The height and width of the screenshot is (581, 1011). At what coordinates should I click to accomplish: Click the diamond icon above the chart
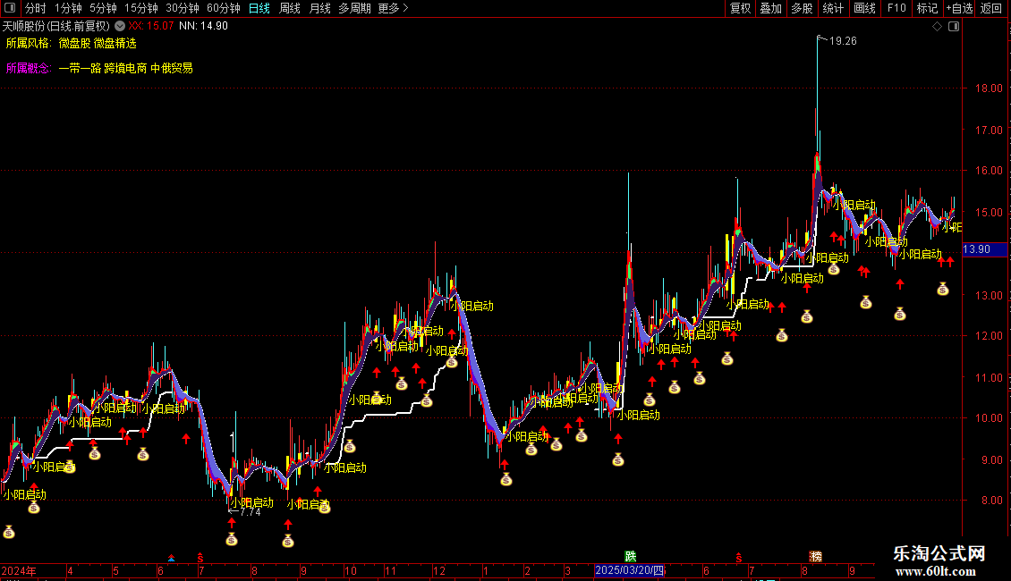click(x=937, y=27)
